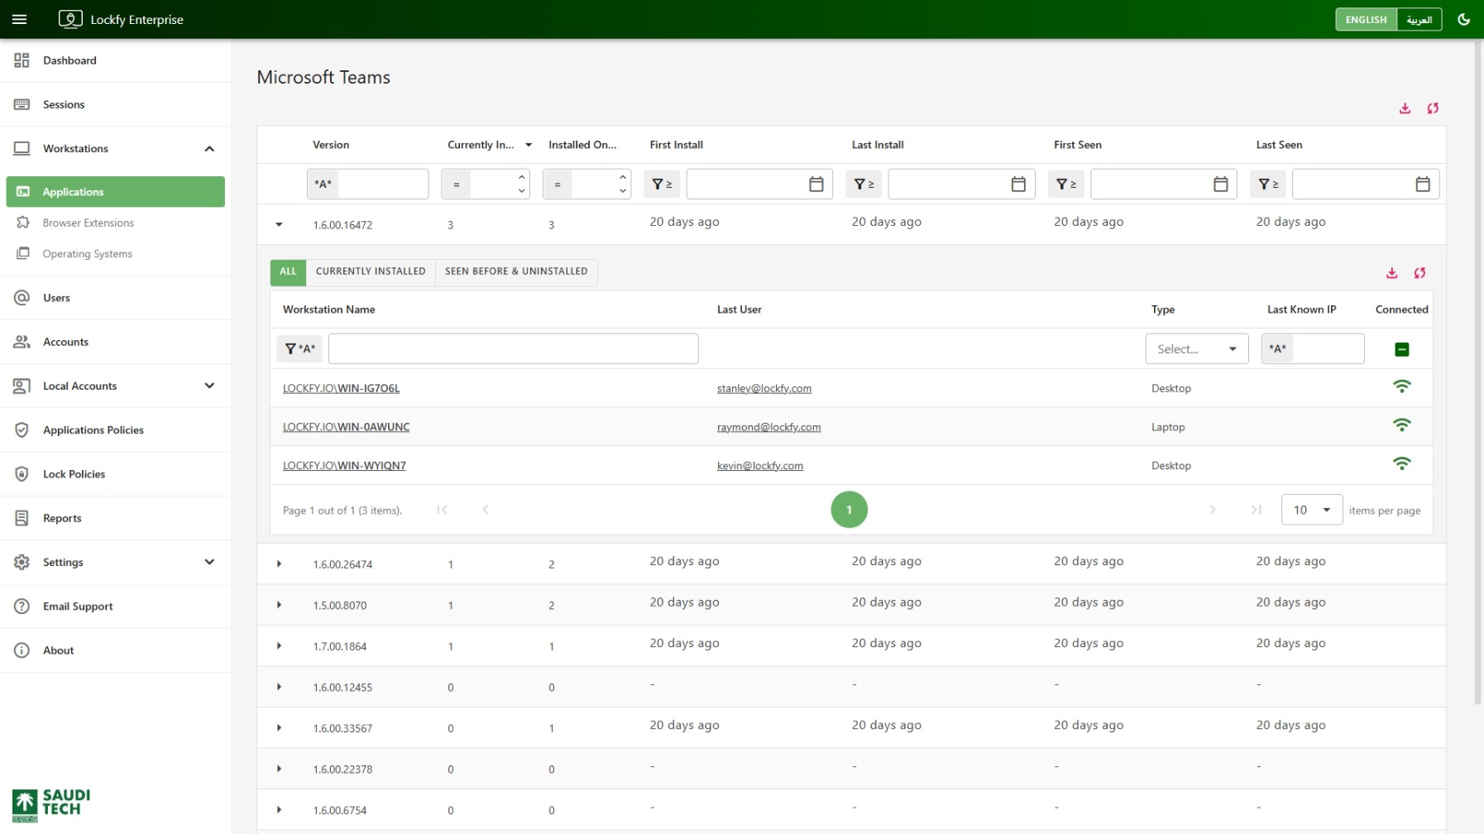Open First Install calendar picker
Screen dimensions: 1484x834
(816, 184)
